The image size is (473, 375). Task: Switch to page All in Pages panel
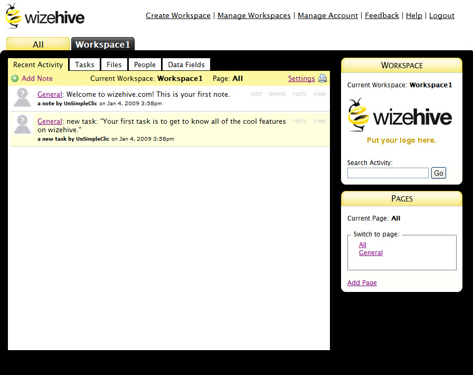coord(363,245)
